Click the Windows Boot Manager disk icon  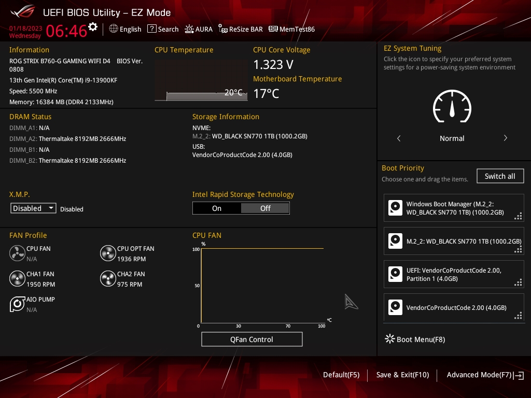pos(395,208)
